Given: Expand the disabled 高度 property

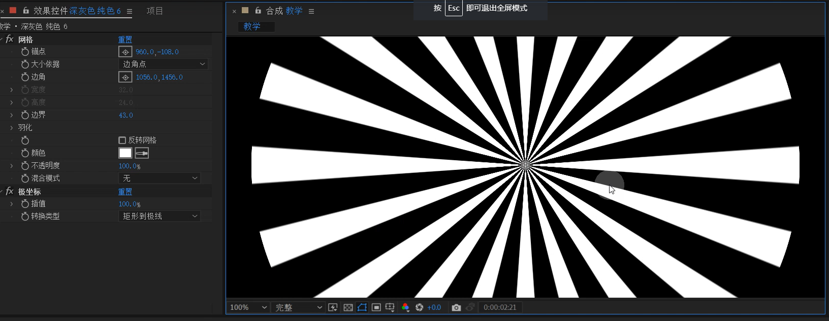Looking at the screenshot, I should (x=12, y=102).
